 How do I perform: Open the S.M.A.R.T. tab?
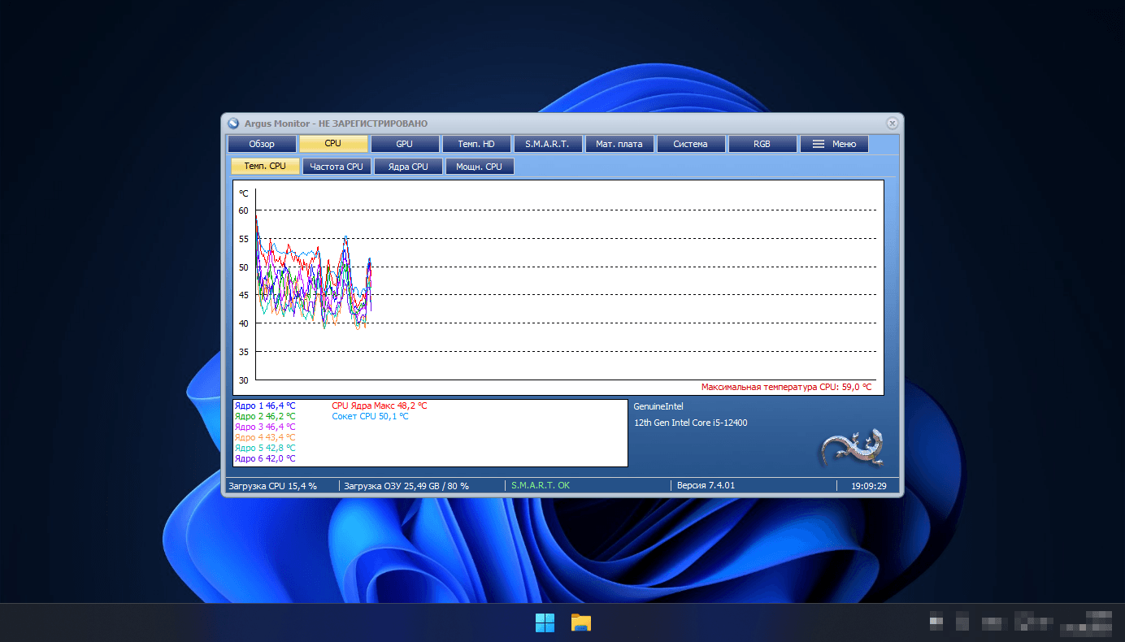tap(548, 144)
